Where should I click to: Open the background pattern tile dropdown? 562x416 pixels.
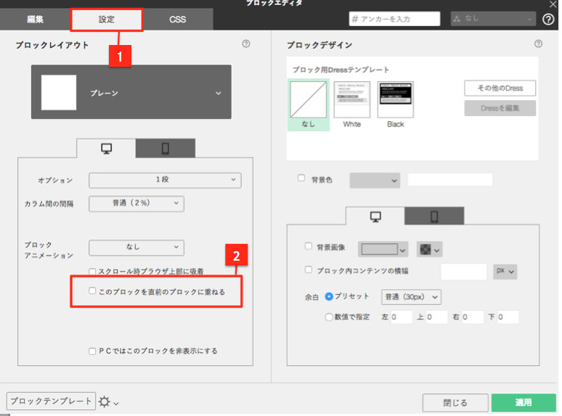point(429,250)
